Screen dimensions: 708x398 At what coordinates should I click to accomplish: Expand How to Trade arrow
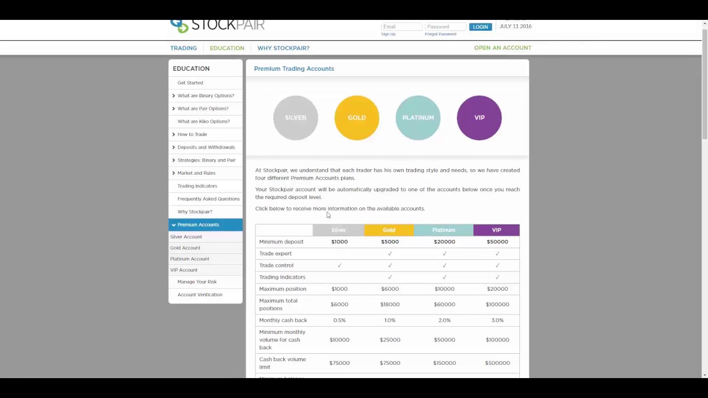tap(174, 134)
